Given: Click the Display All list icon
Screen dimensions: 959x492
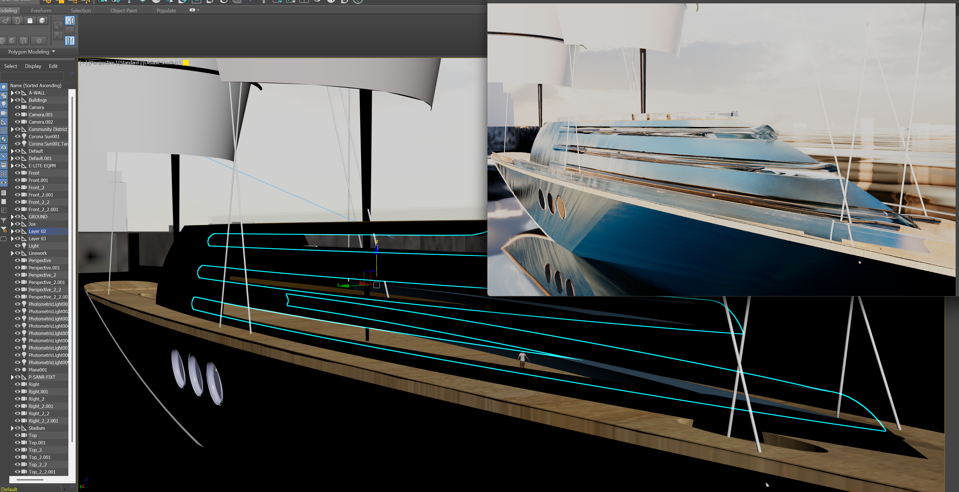Looking at the screenshot, I should click(x=4, y=193).
